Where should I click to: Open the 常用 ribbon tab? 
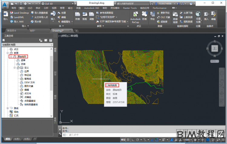point(14,8)
